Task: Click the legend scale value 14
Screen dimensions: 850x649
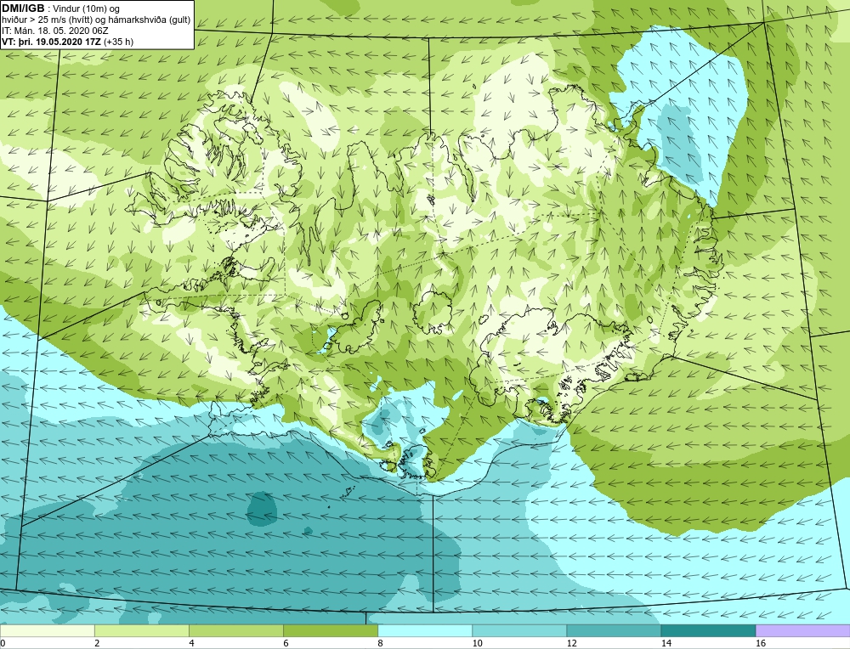Action: [666, 643]
